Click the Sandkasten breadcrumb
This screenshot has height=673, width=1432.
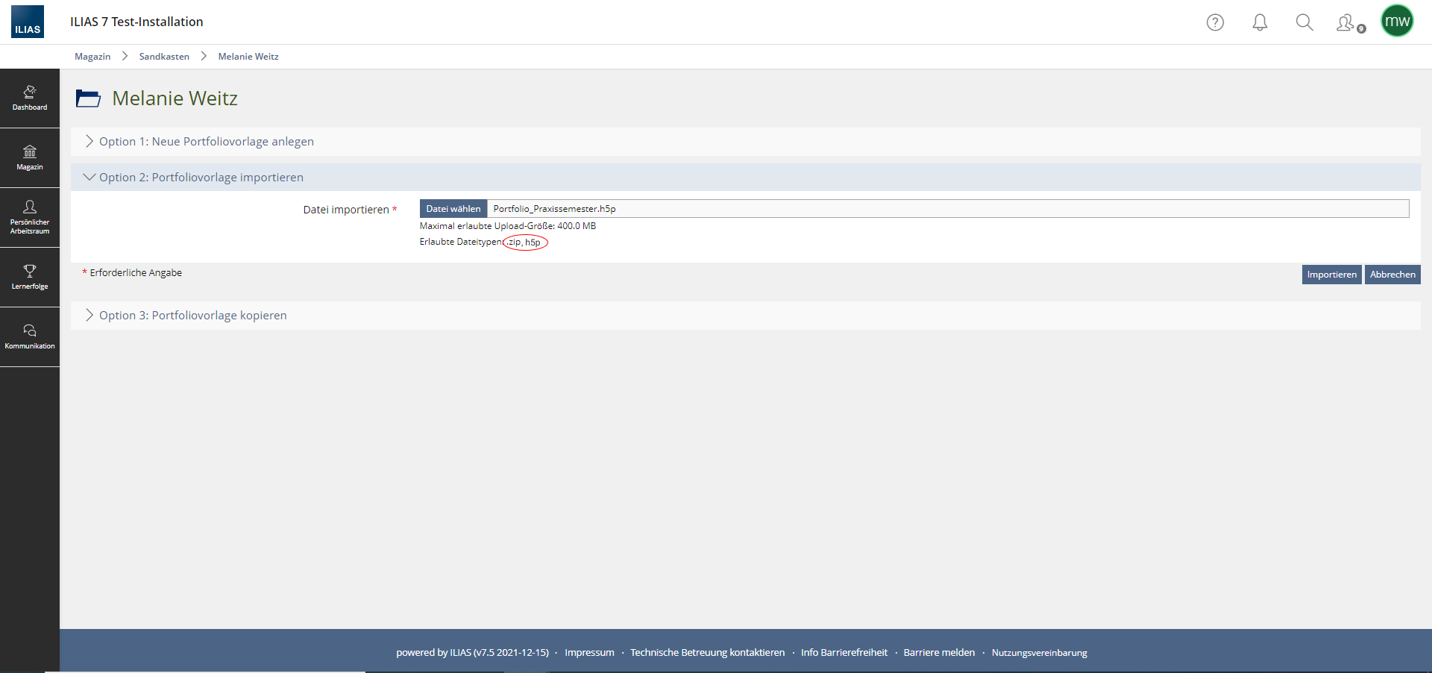164,57
